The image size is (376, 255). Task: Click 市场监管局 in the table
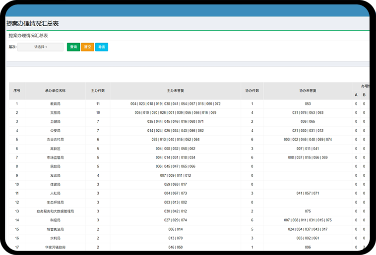55,157
